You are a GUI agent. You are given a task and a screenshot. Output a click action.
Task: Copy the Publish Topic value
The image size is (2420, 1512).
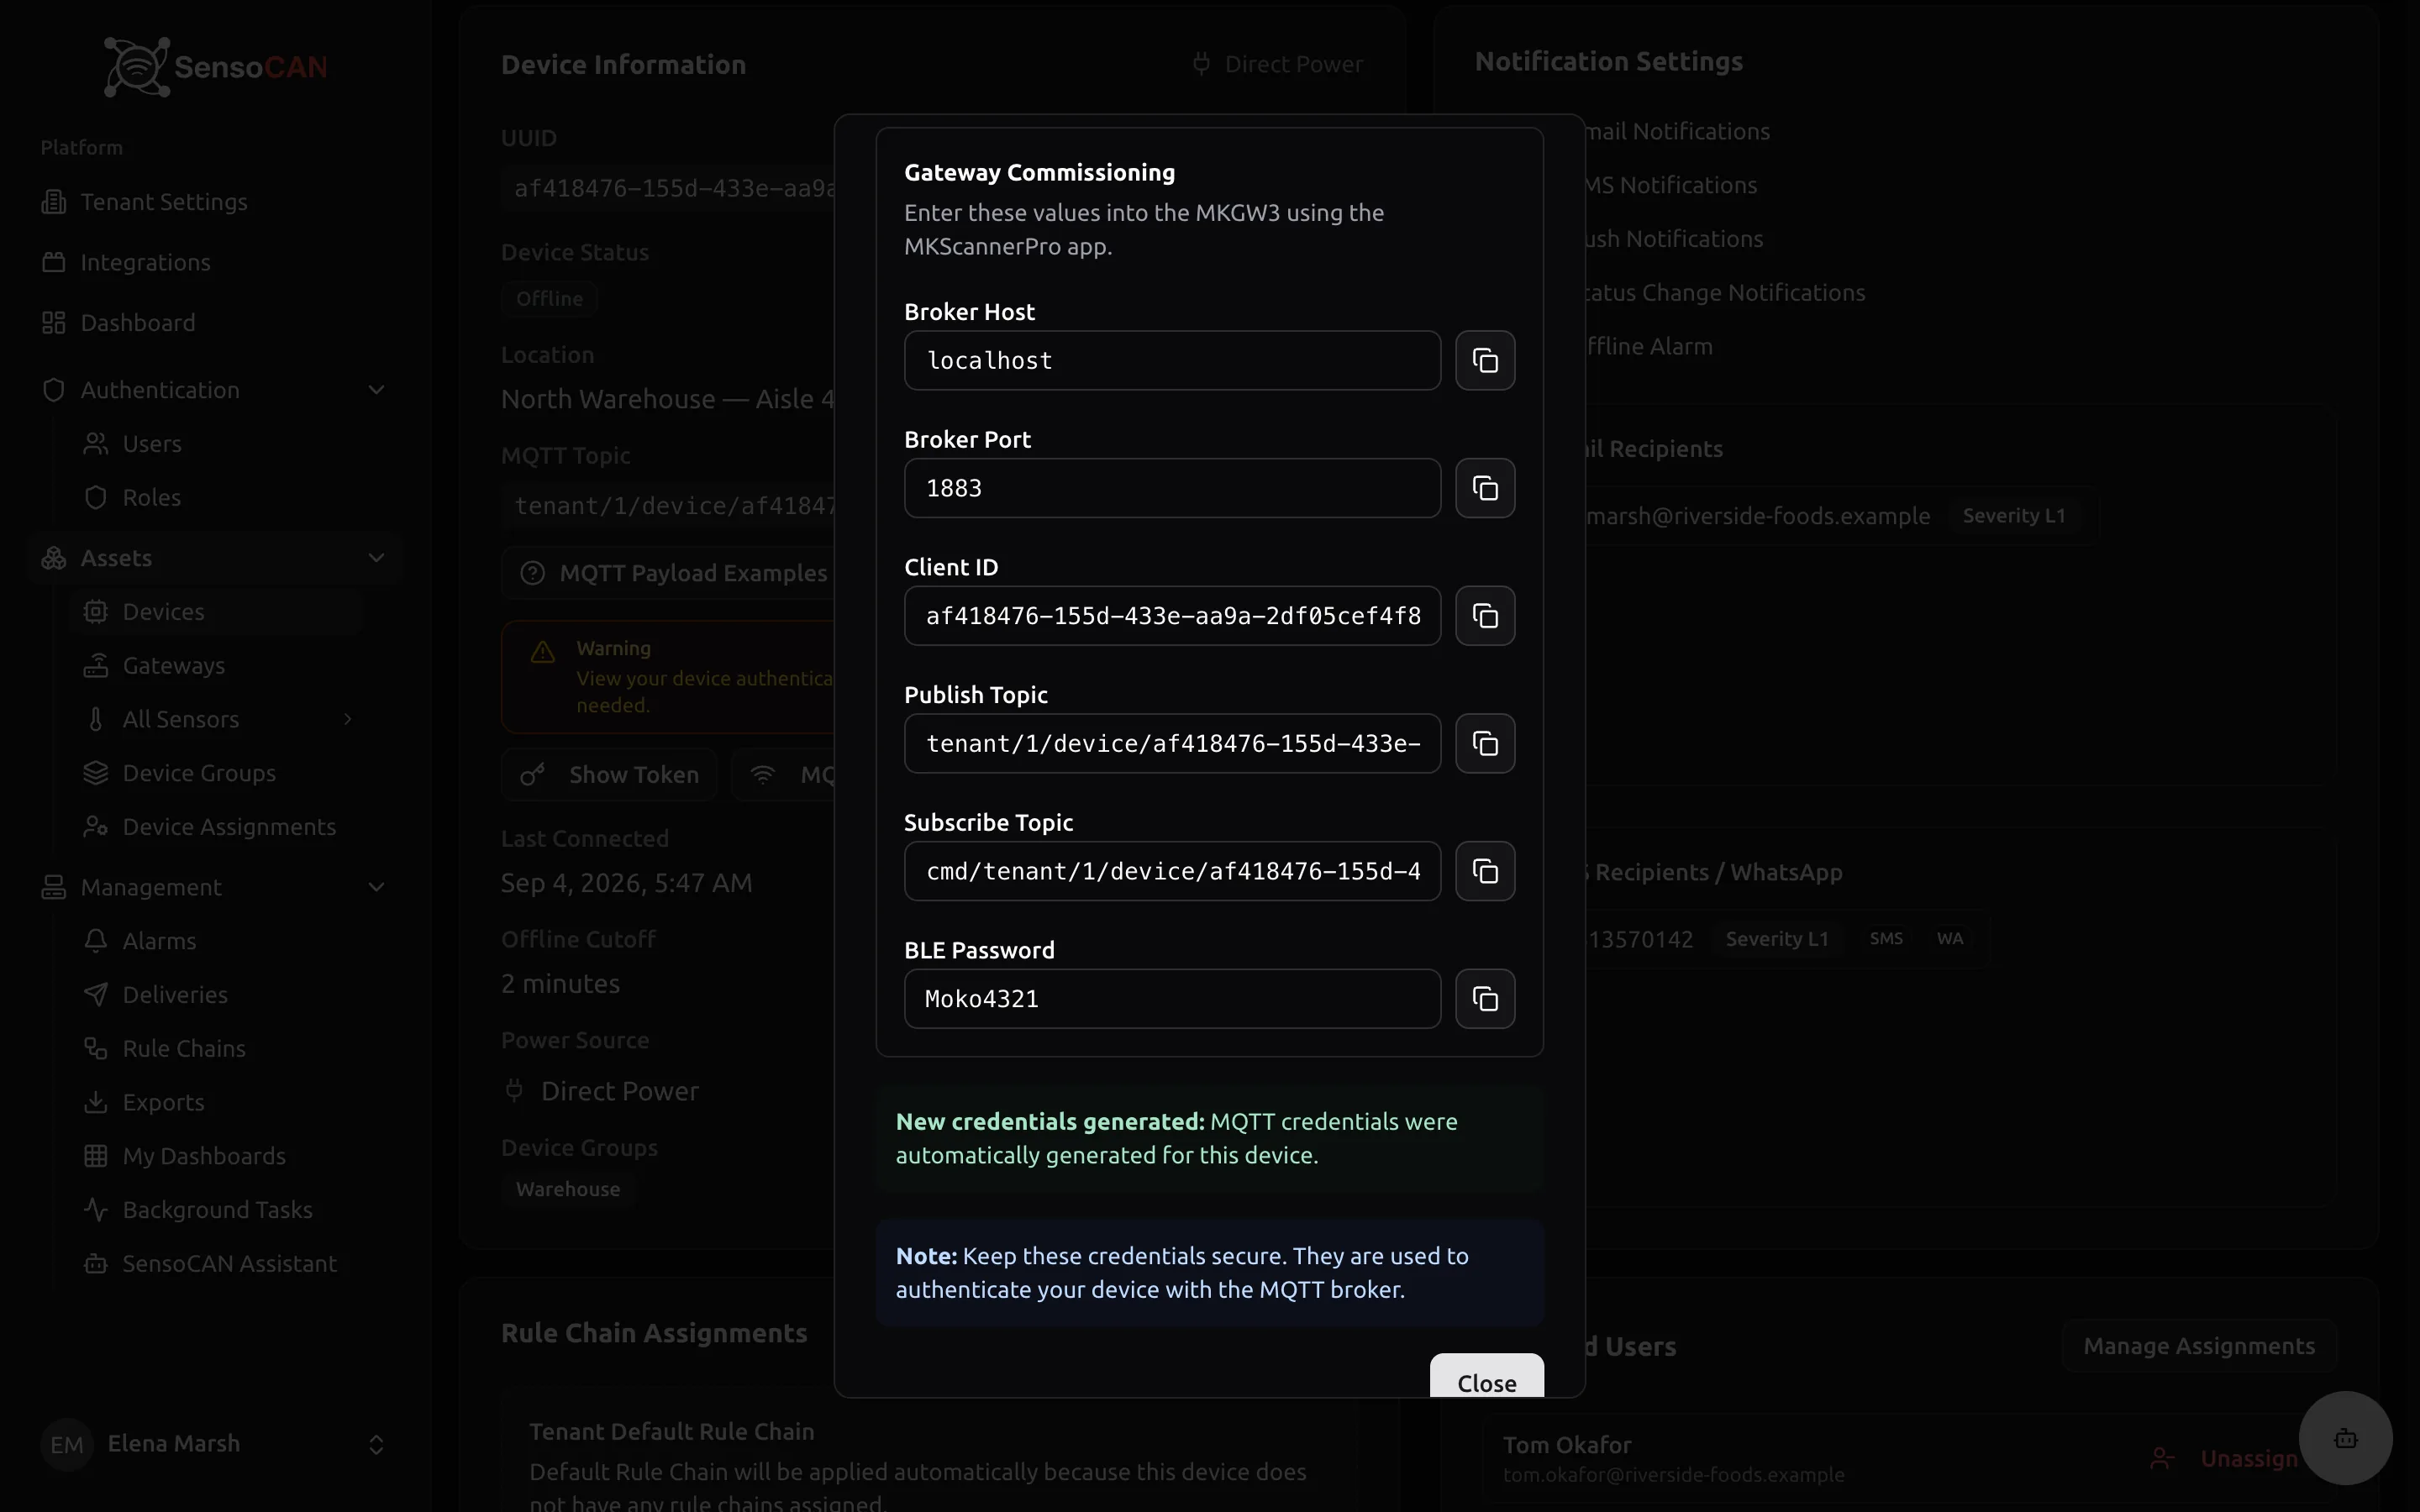1485,743
